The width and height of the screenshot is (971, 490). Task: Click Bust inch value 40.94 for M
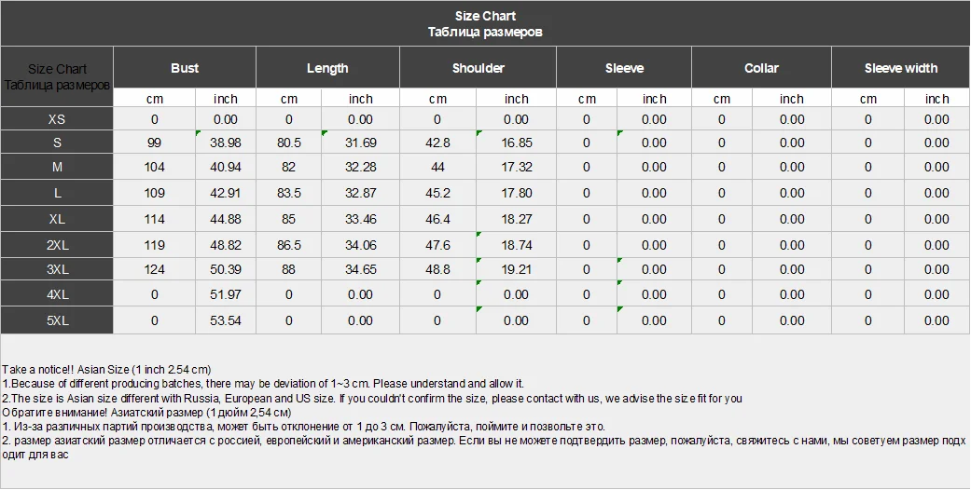coord(226,167)
